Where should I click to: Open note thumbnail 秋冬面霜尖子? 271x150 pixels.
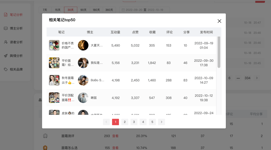click(54, 80)
